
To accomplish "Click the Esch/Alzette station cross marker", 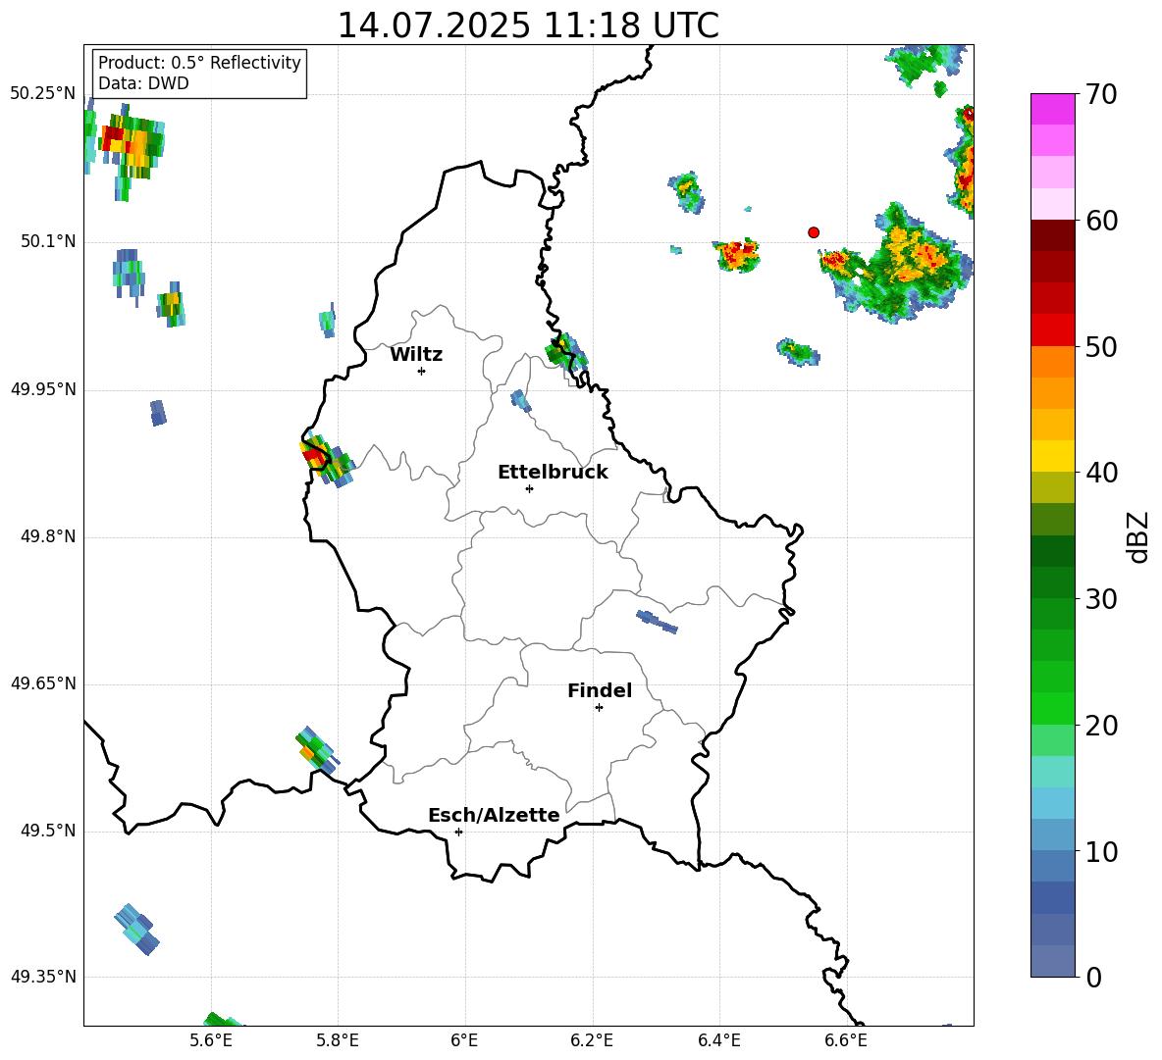I will click(x=458, y=832).
